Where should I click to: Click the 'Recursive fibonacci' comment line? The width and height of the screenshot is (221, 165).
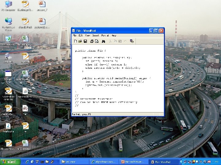(94, 99)
